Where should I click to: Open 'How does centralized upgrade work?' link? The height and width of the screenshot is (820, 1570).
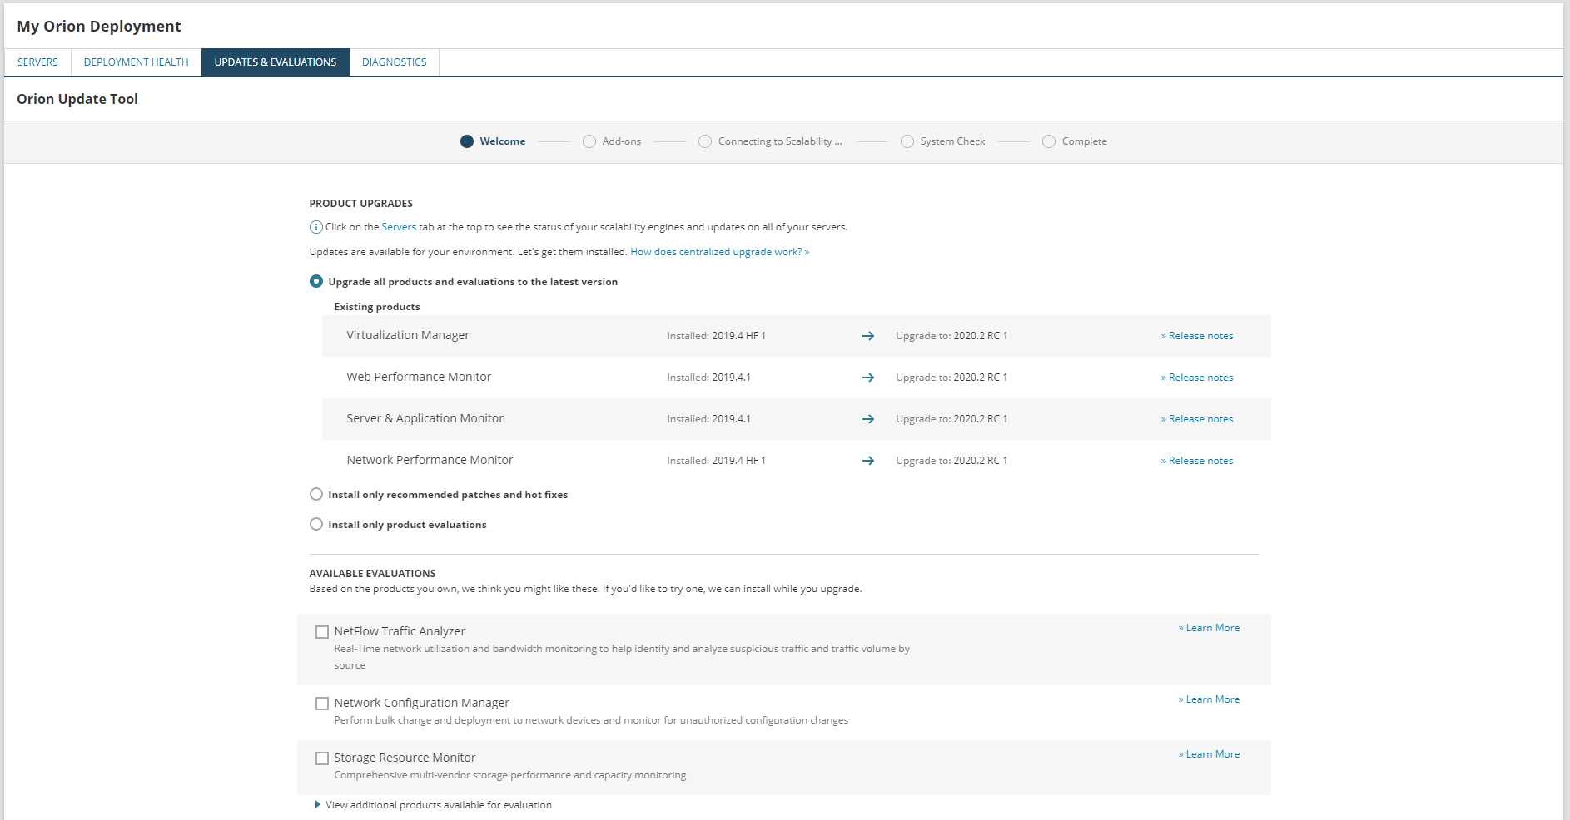720,252
